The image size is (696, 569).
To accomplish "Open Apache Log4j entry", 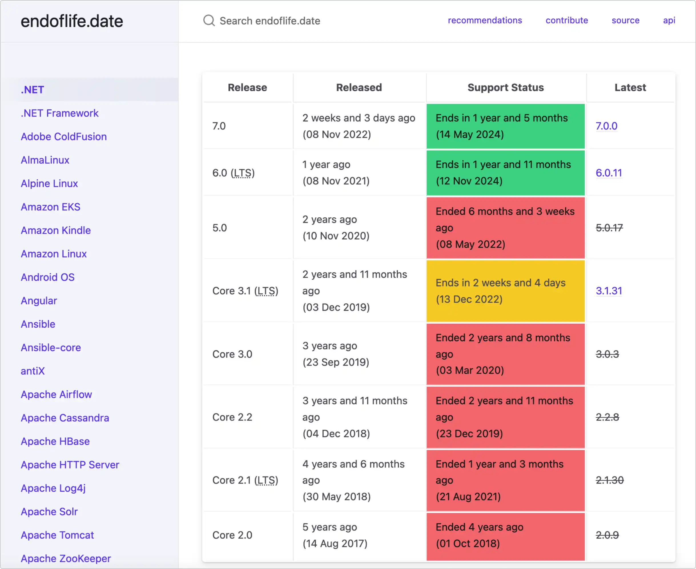I will tap(53, 488).
